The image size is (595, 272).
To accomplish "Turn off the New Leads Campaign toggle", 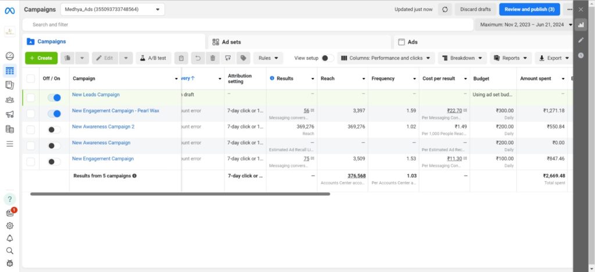I will coord(54,98).
